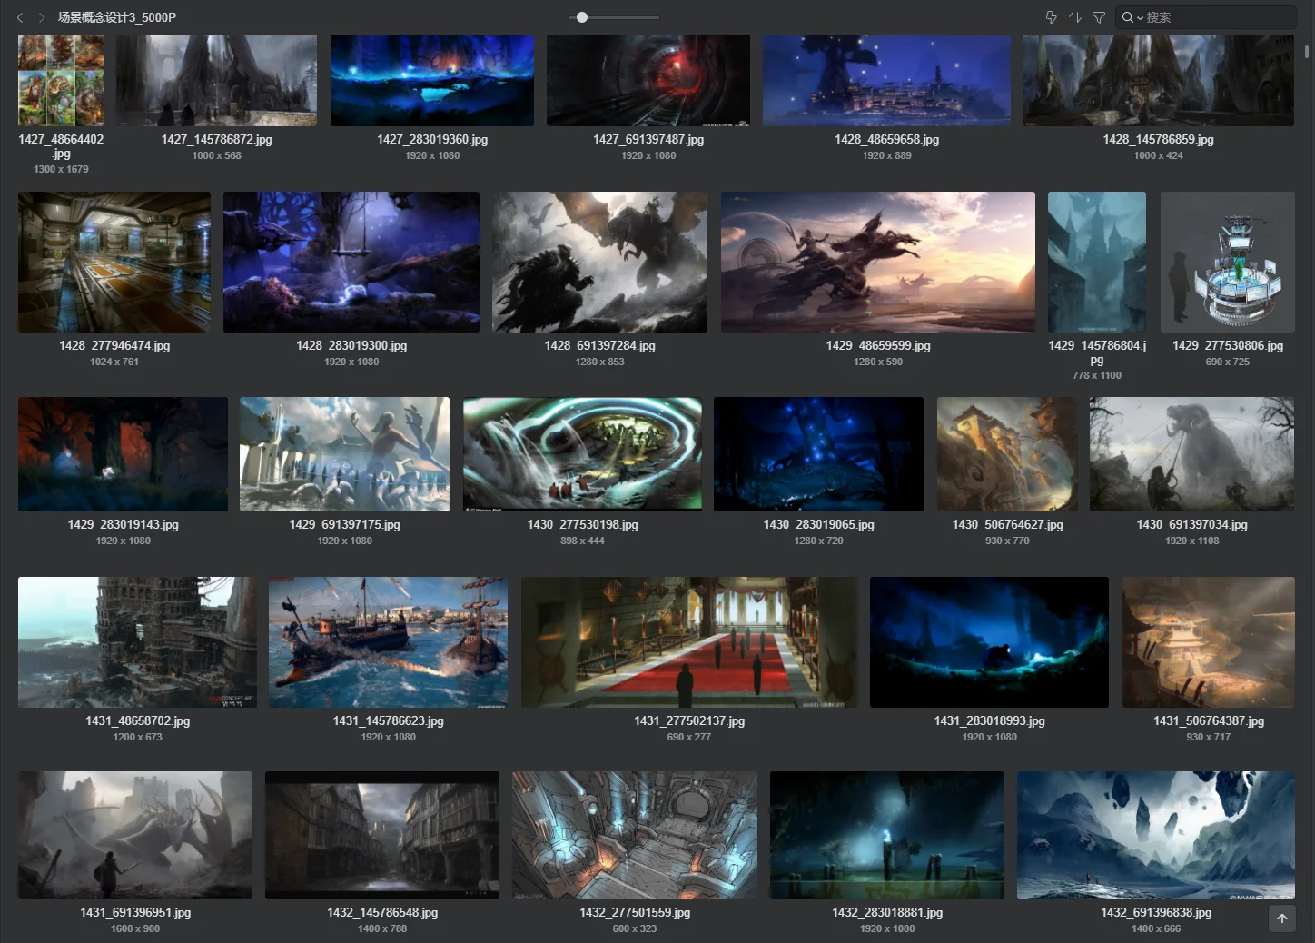Click file name 1430_277530198.jpg
This screenshot has width=1315, height=943.
pyautogui.click(x=582, y=524)
